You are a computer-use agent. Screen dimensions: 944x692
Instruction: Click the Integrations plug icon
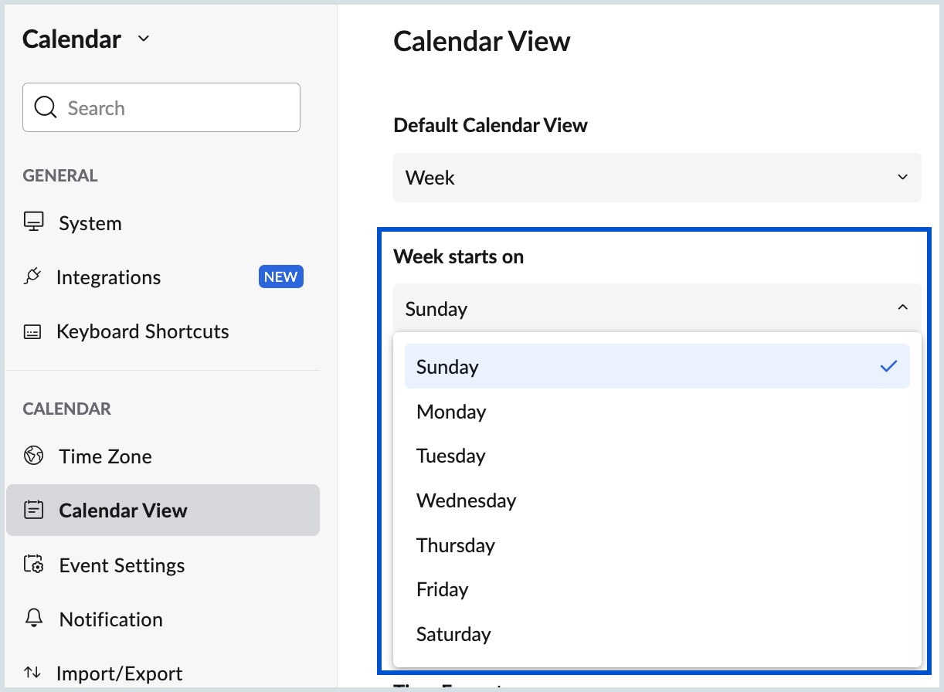pyautogui.click(x=32, y=276)
